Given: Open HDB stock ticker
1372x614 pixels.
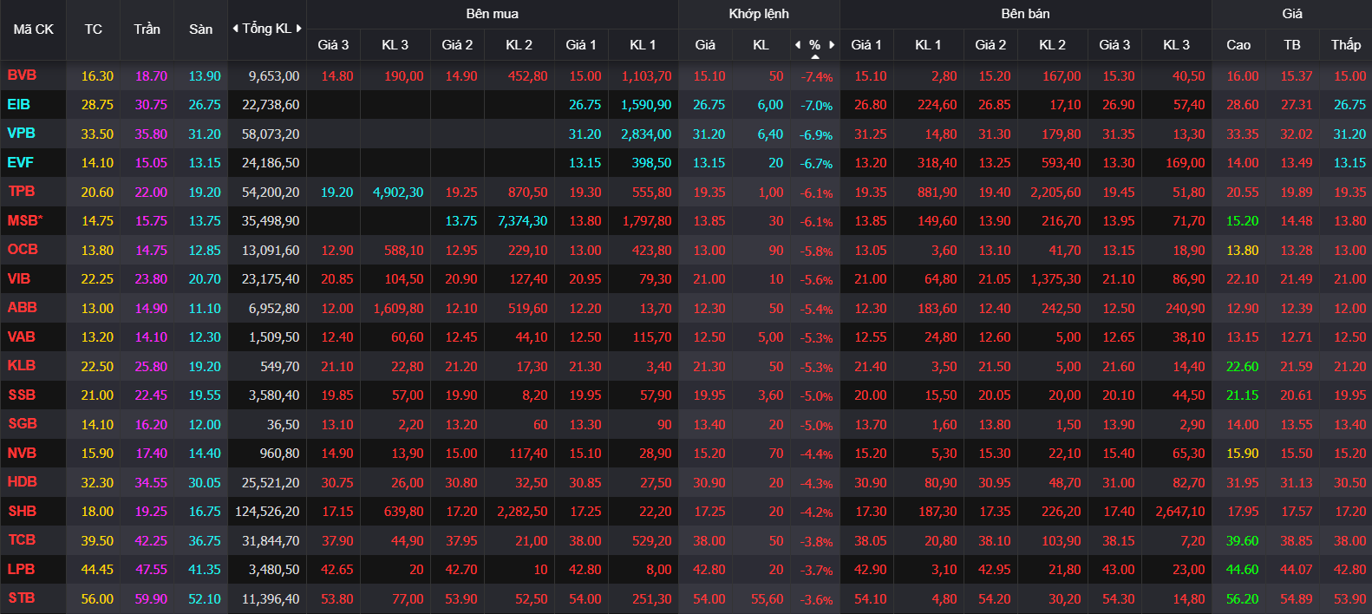Looking at the screenshot, I should pos(22,482).
